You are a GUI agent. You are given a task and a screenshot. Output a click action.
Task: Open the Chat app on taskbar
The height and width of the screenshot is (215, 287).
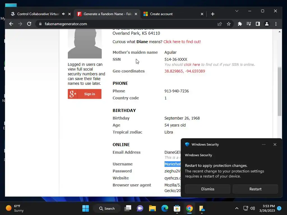[140, 208]
